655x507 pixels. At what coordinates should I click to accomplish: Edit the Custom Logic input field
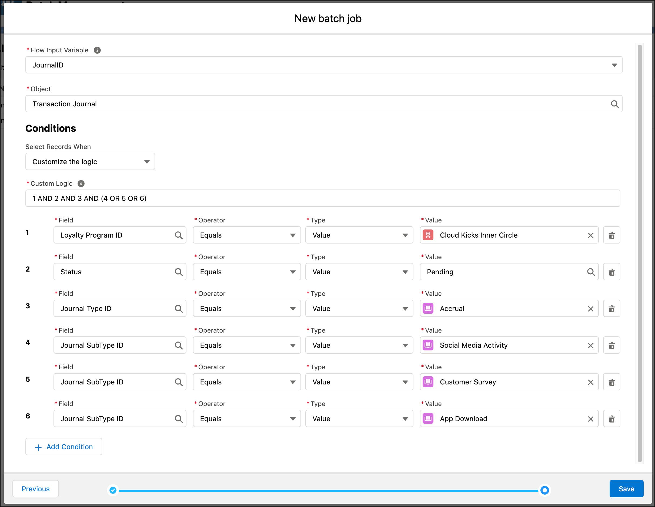[x=323, y=198]
